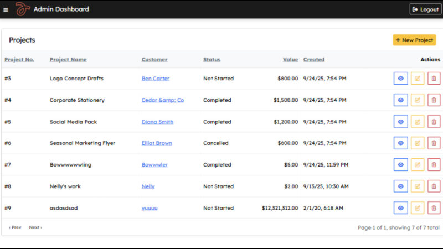
Task: Delete the Logo Concept Drafts project
Action: (434, 79)
